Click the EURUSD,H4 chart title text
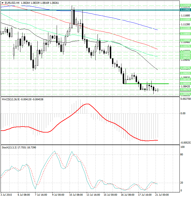191x197 pixels. (x=12, y=3)
